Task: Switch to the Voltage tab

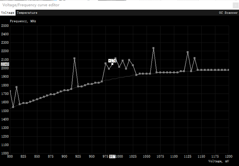Action: (x=8, y=13)
